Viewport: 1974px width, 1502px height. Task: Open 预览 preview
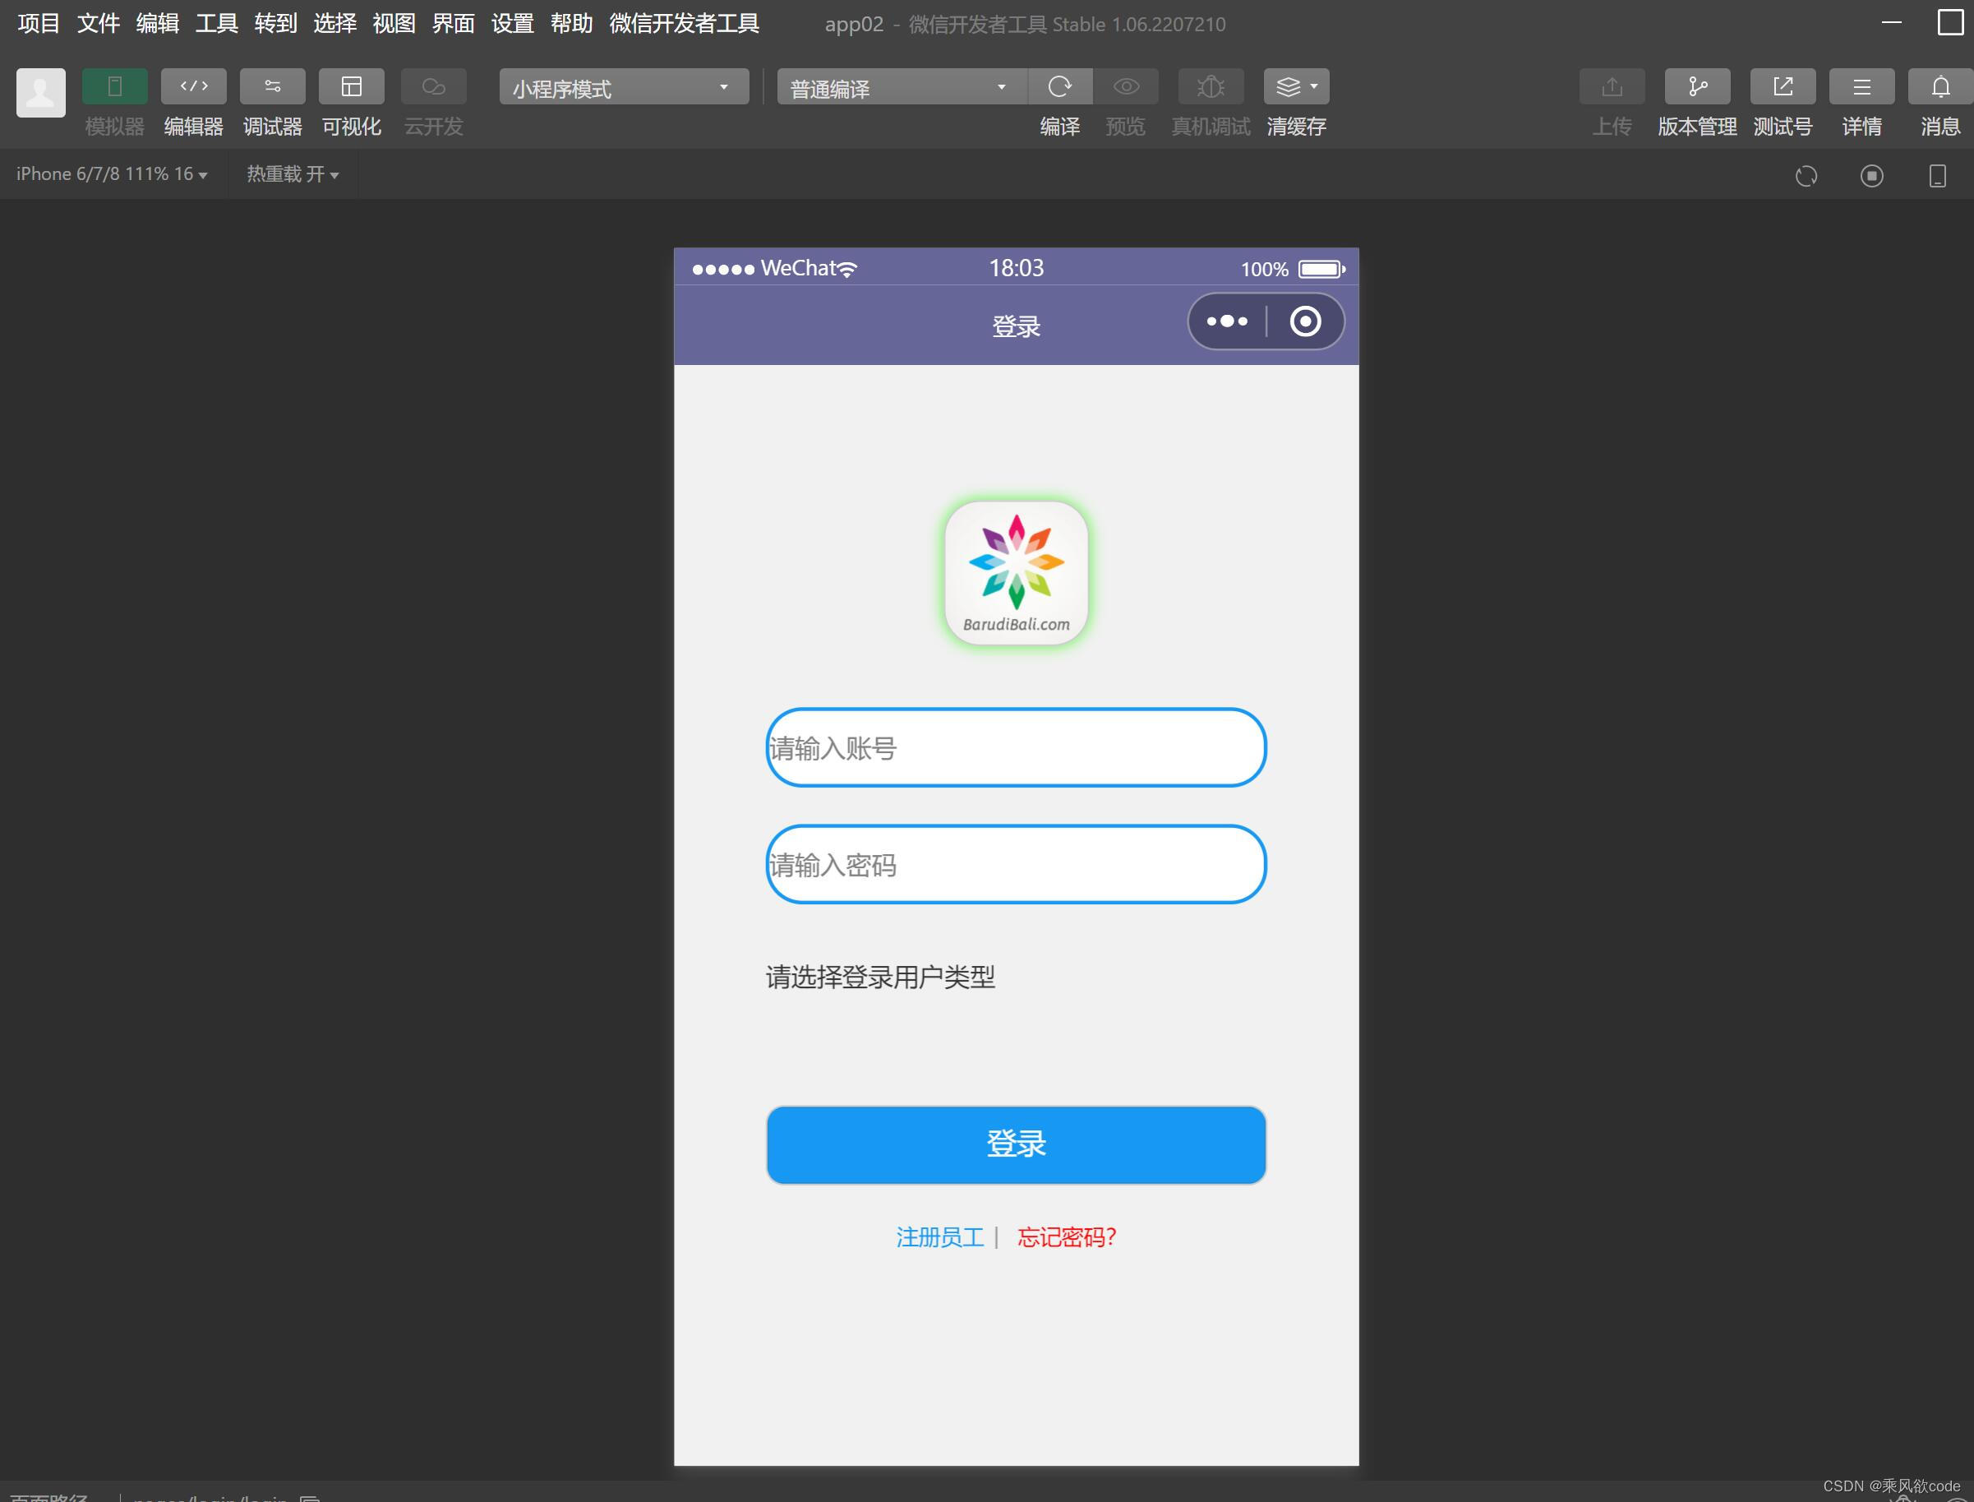click(1126, 86)
